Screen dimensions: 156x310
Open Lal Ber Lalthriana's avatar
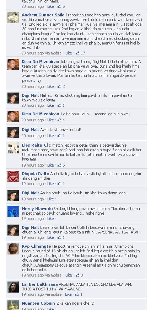pos(13,287)
